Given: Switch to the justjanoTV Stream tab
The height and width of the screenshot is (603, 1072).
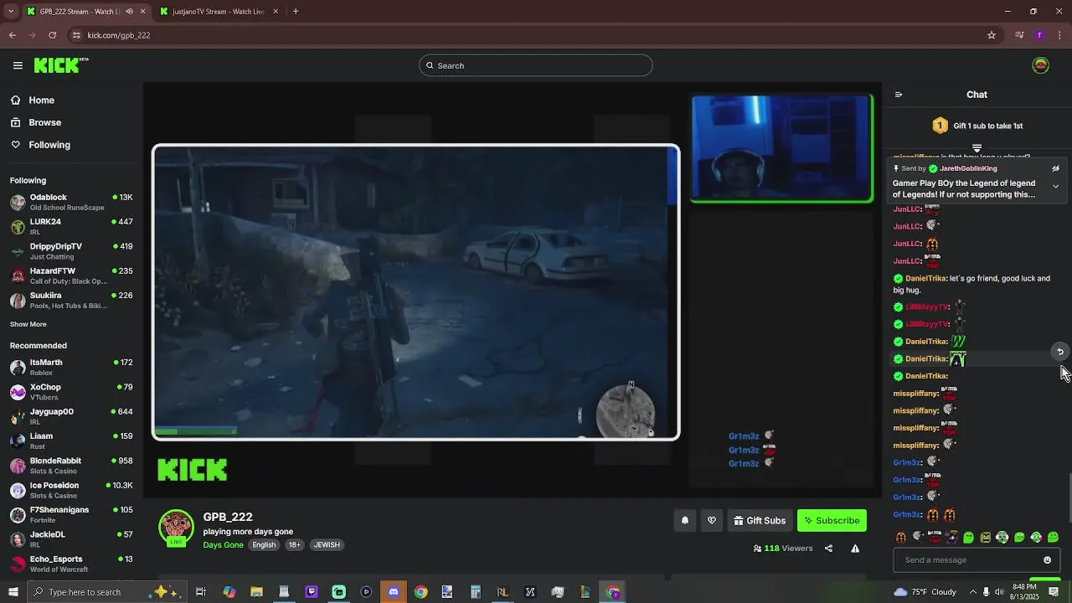Looking at the screenshot, I should click(218, 12).
